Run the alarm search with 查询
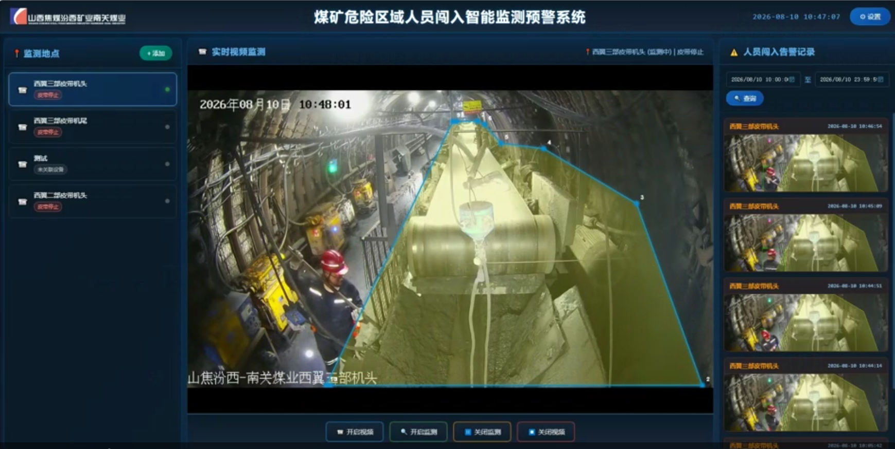Screen dimensions: 895x449 745,98
